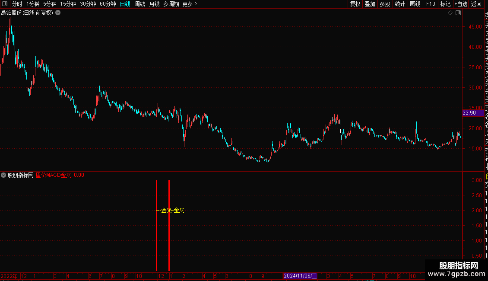Viewport: 488px width, 281px height.
Task: Open F10 company information
Action: [x=431, y=4]
